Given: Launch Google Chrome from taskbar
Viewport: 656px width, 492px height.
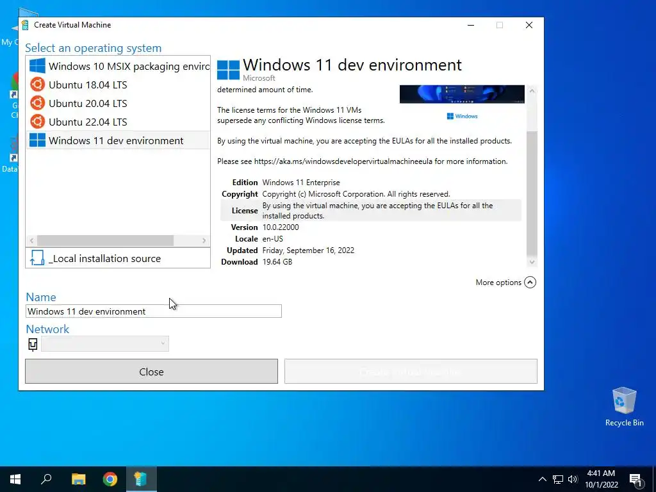Looking at the screenshot, I should [x=110, y=479].
